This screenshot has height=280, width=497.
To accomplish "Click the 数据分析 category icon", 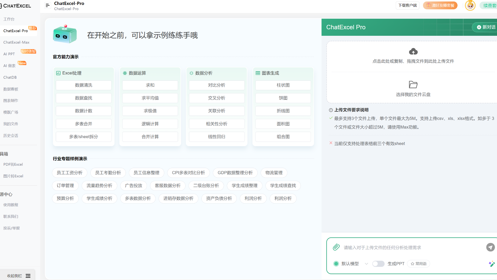I will point(191,73).
